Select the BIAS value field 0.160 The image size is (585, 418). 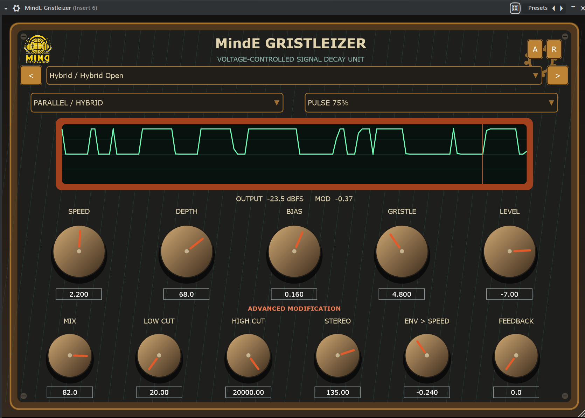pyautogui.click(x=294, y=294)
